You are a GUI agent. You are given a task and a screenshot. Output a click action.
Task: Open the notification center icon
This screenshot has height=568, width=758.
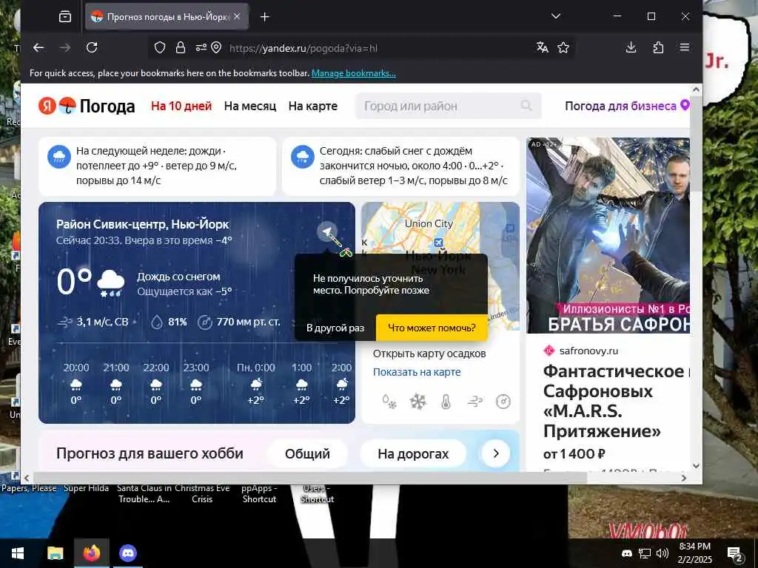tap(735, 553)
